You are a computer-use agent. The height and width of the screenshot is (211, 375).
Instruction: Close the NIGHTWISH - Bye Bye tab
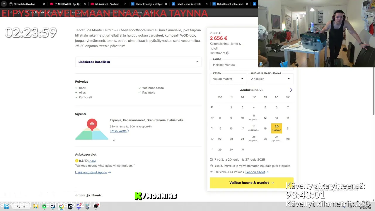pyautogui.click(x=85, y=4)
